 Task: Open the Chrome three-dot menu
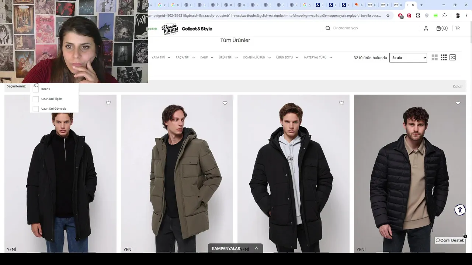(467, 15)
